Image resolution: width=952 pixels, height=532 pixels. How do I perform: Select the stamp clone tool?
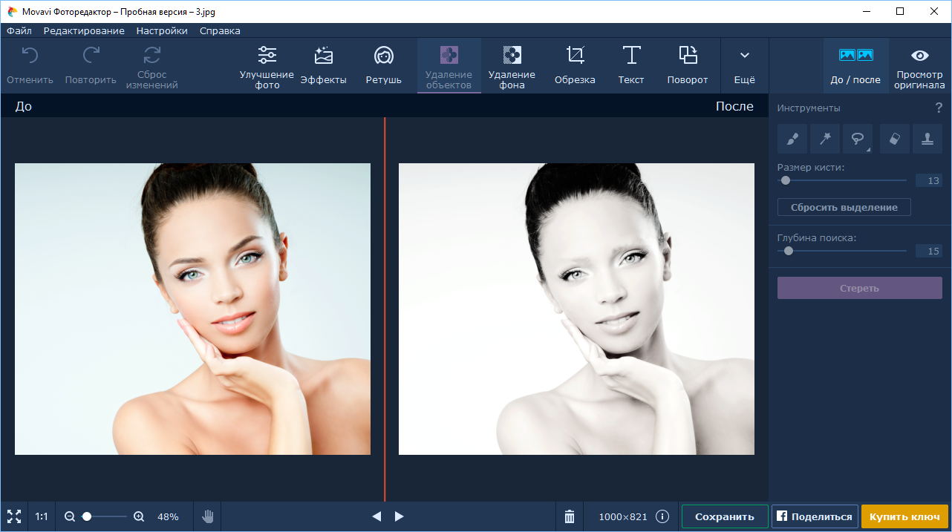click(x=927, y=139)
